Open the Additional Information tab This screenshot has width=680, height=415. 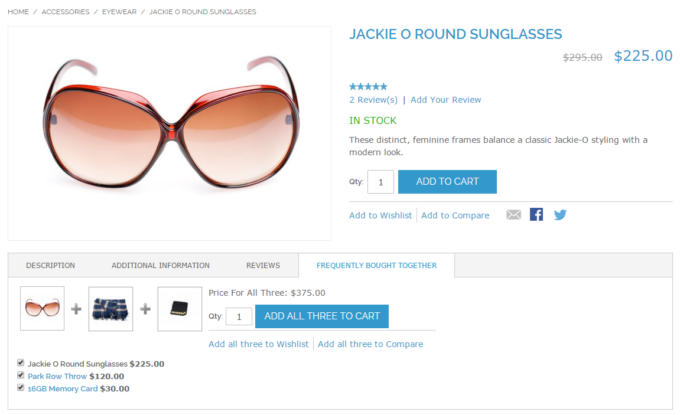(x=161, y=266)
